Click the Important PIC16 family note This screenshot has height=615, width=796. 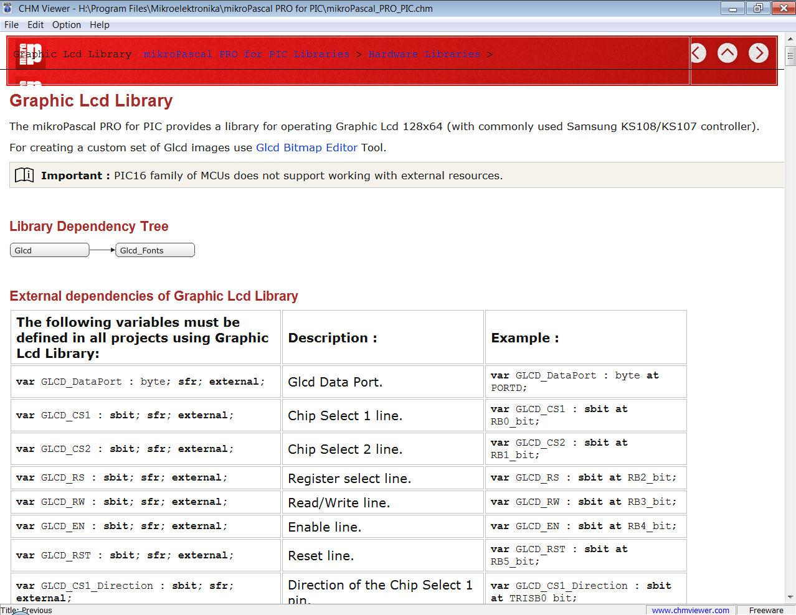pyautogui.click(x=397, y=175)
